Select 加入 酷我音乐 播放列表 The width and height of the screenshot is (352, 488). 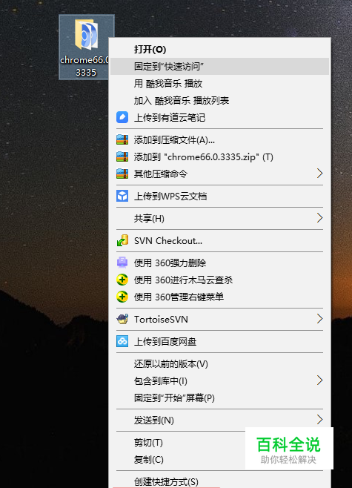219,101
